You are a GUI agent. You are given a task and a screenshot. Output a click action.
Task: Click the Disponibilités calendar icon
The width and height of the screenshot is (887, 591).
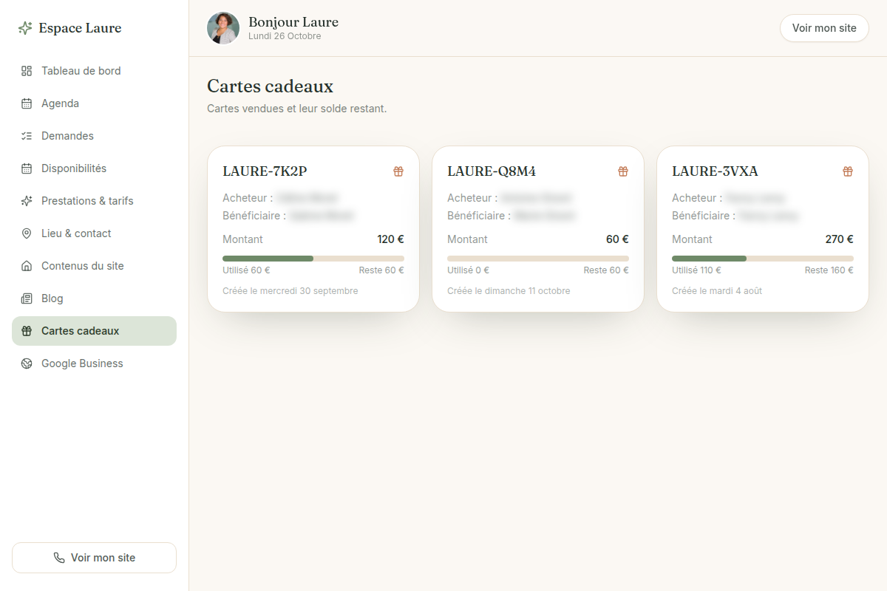(x=27, y=168)
